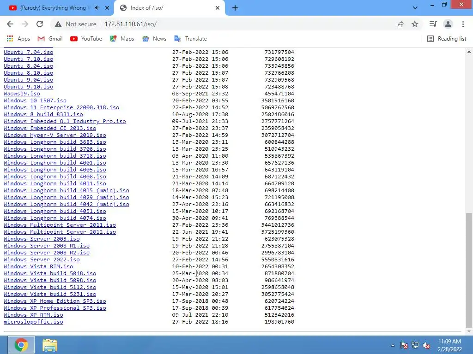473x354 pixels.
Task: Click Windows_Embedded_8.1_Industry_Pro.iso link
Action: point(65,121)
